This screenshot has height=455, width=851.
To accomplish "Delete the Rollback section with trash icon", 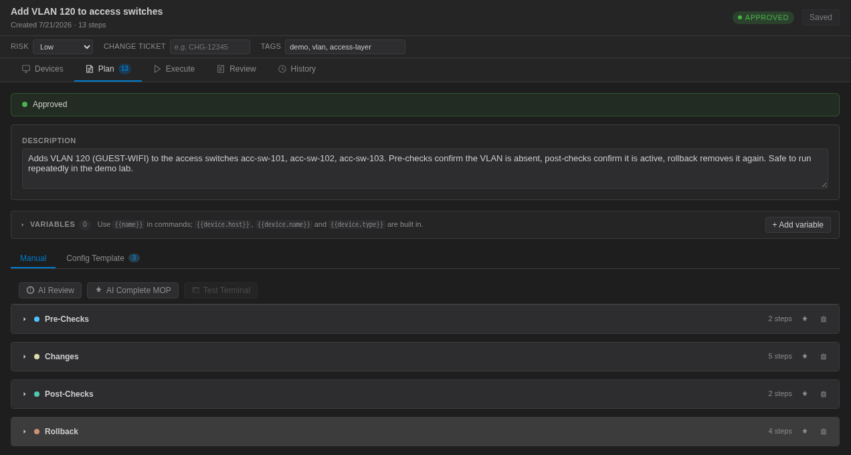I will pos(824,432).
